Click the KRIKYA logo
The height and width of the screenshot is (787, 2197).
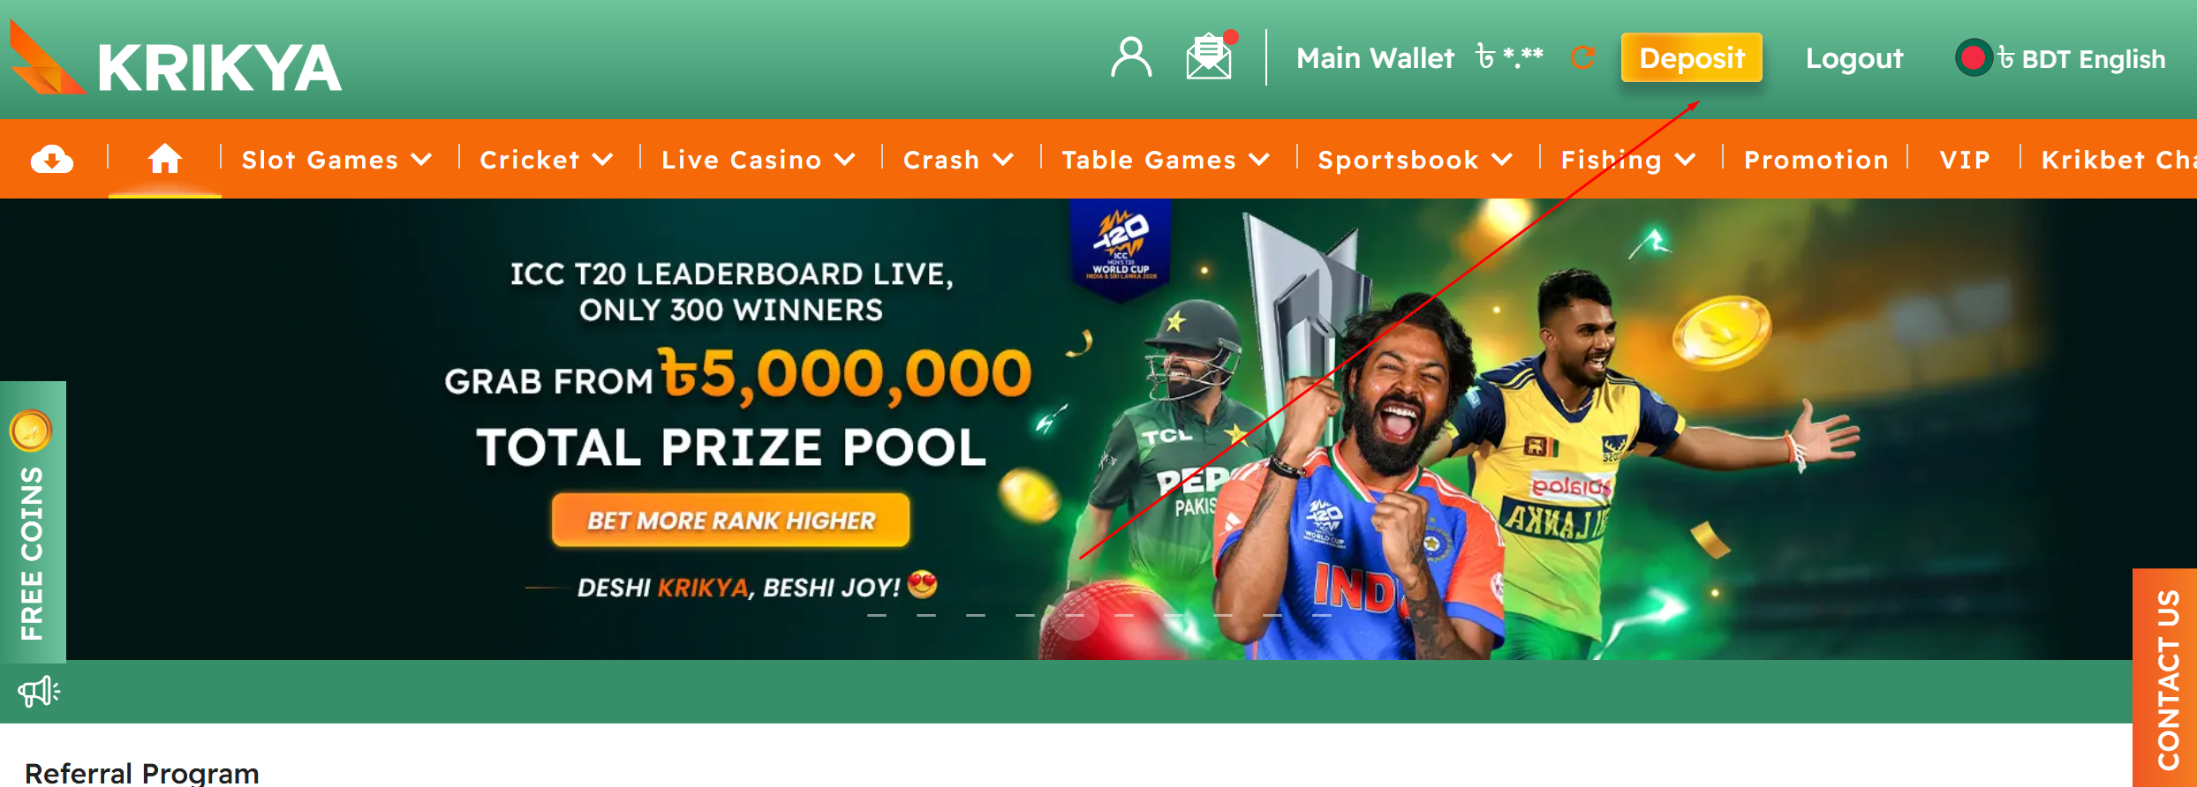[175, 58]
